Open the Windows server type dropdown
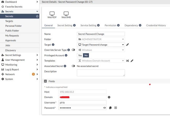The height and width of the screenshot is (122, 170). click(x=101, y=50)
